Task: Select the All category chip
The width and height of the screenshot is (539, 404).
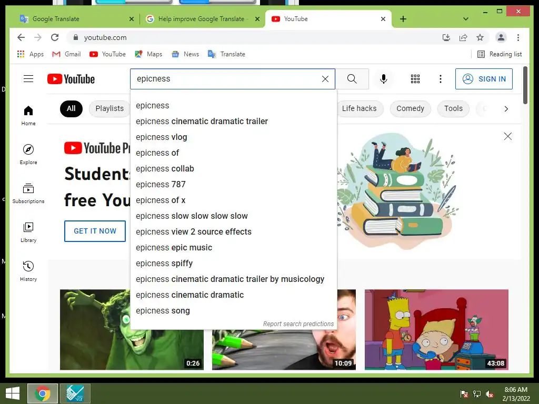Action: (71, 109)
